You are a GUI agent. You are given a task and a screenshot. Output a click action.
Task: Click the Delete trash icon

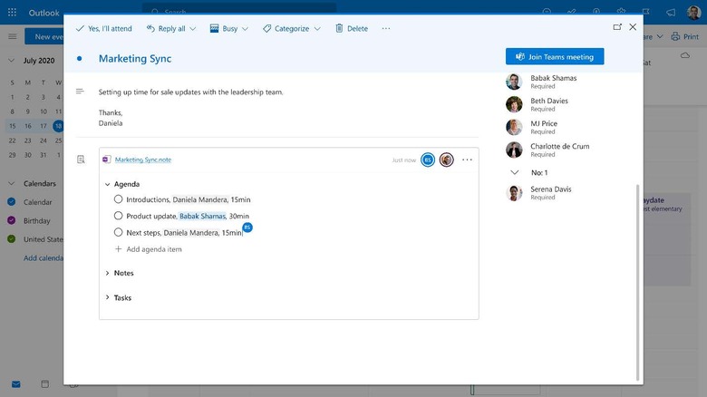(339, 28)
